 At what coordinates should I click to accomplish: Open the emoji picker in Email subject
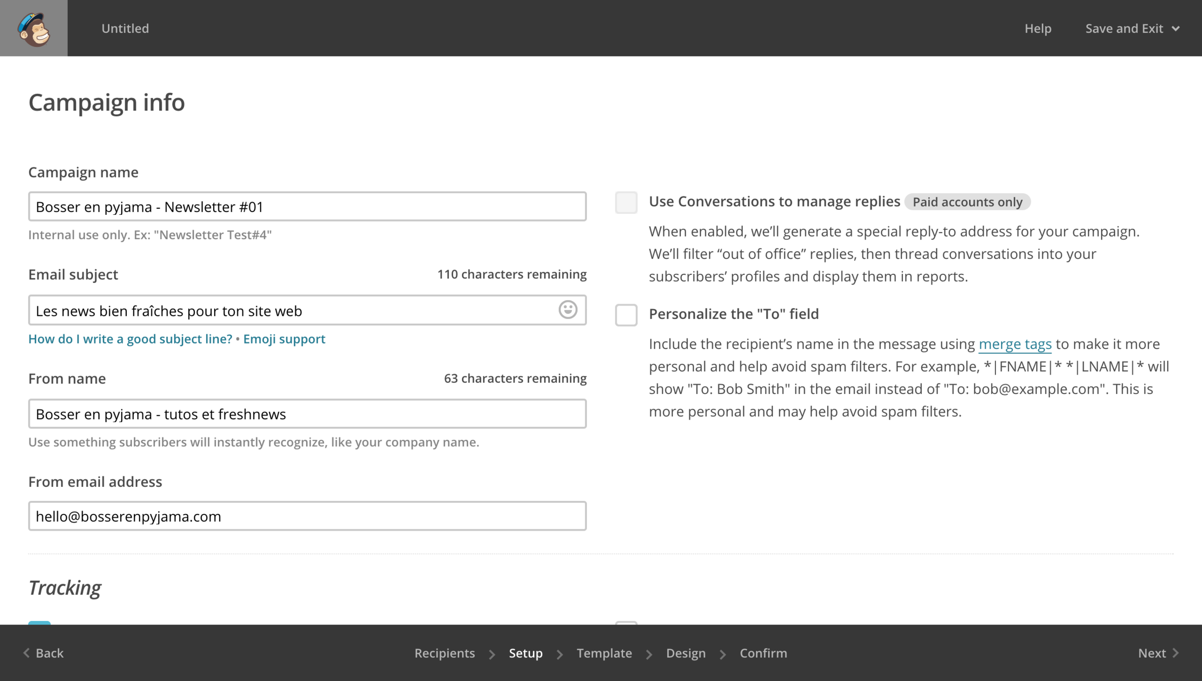pyautogui.click(x=568, y=310)
